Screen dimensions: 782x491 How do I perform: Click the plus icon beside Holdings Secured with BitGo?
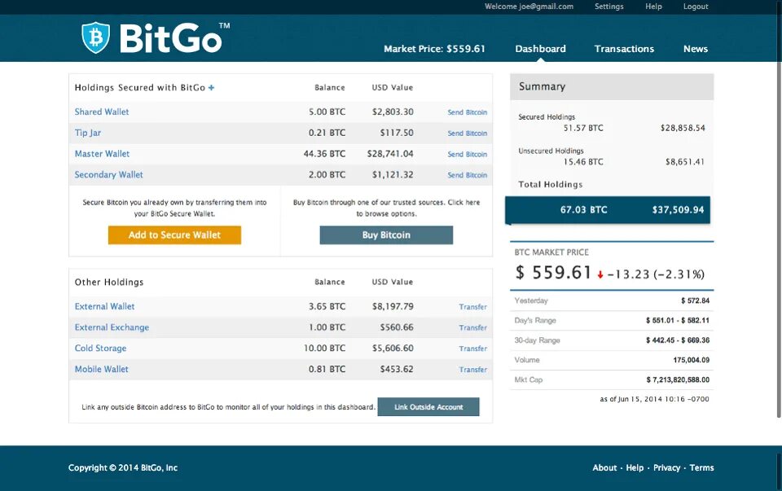pos(212,88)
